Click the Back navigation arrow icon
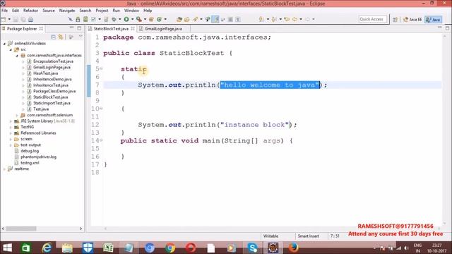 [x=295, y=19]
